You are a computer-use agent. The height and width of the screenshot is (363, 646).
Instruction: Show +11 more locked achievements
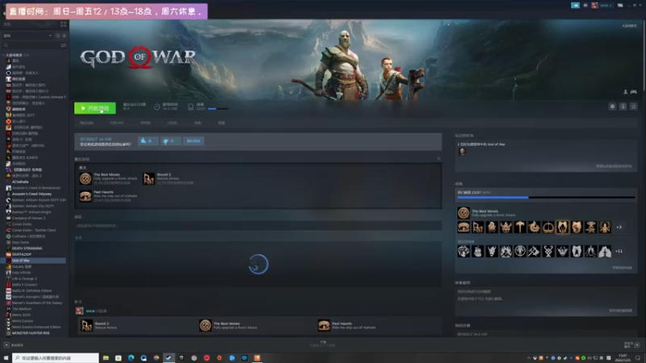[x=619, y=251]
